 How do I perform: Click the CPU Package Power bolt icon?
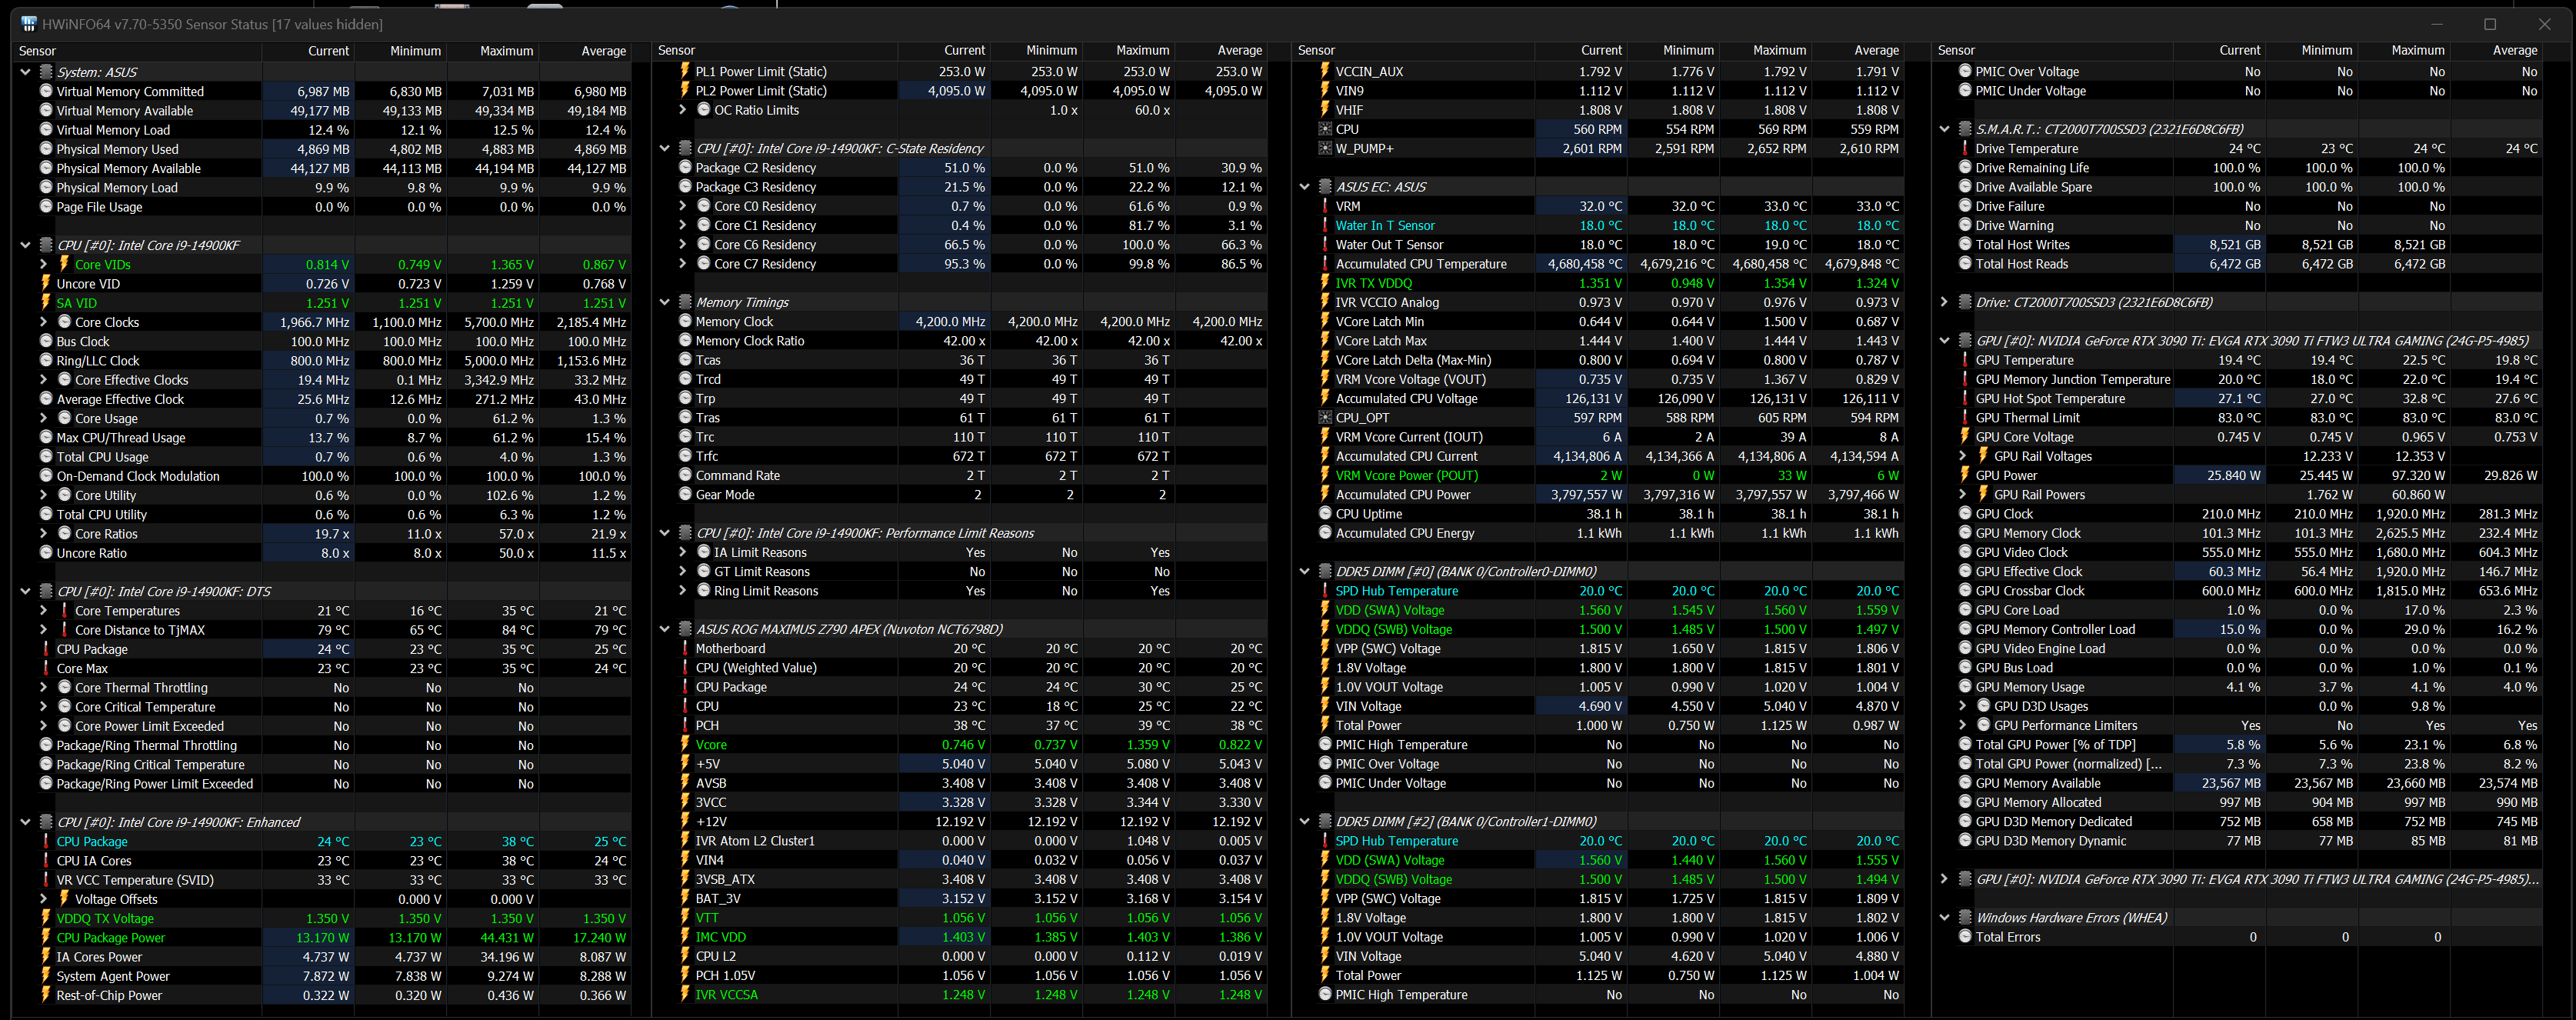pos(46,938)
